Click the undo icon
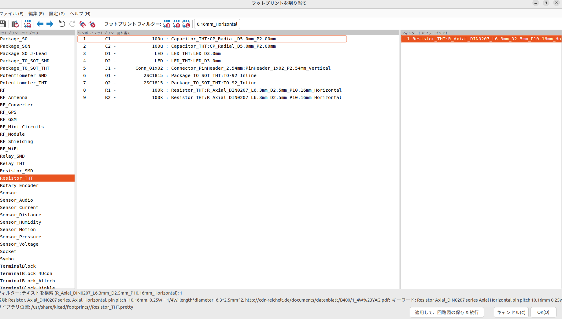The width and height of the screenshot is (562, 319). point(62,24)
